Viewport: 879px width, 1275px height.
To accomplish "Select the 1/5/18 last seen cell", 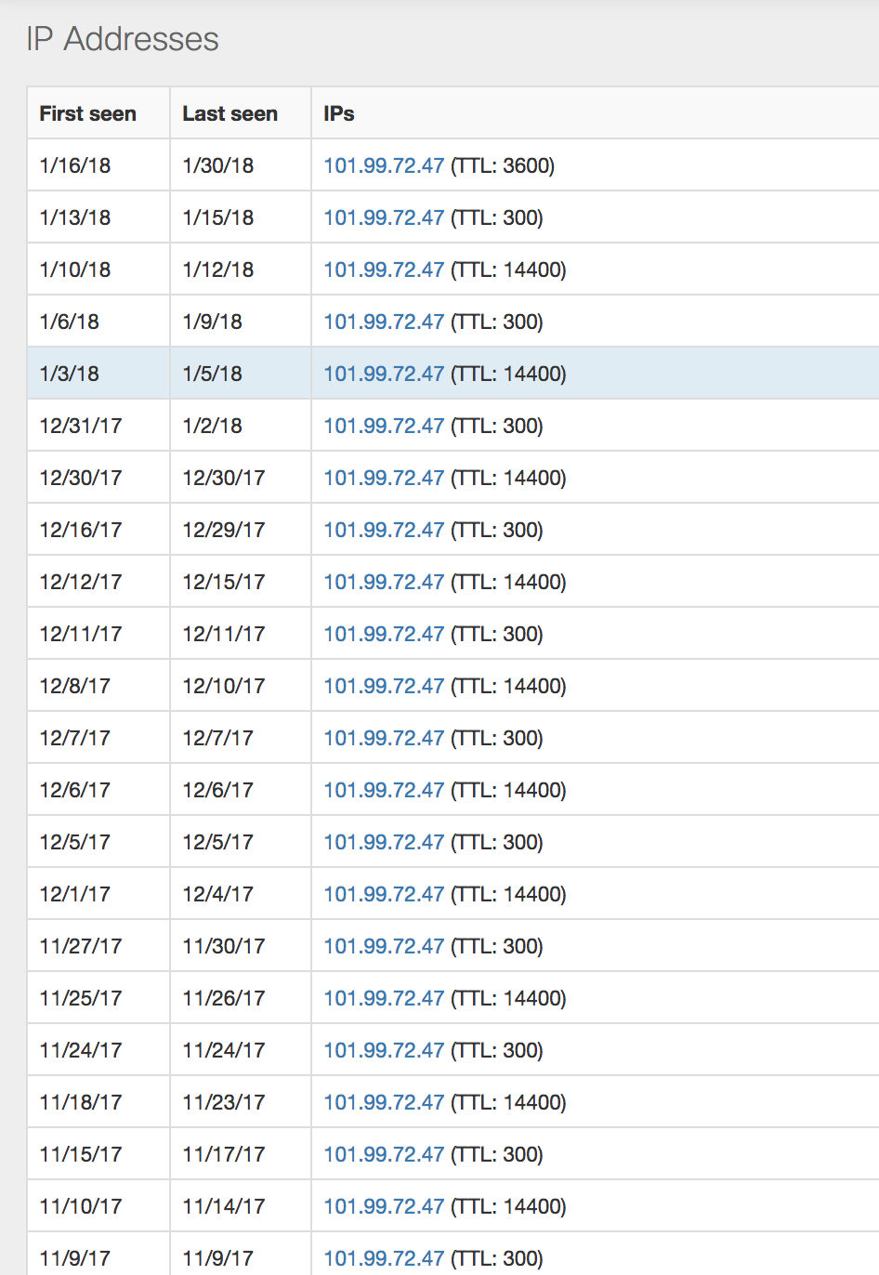I will coord(241,374).
